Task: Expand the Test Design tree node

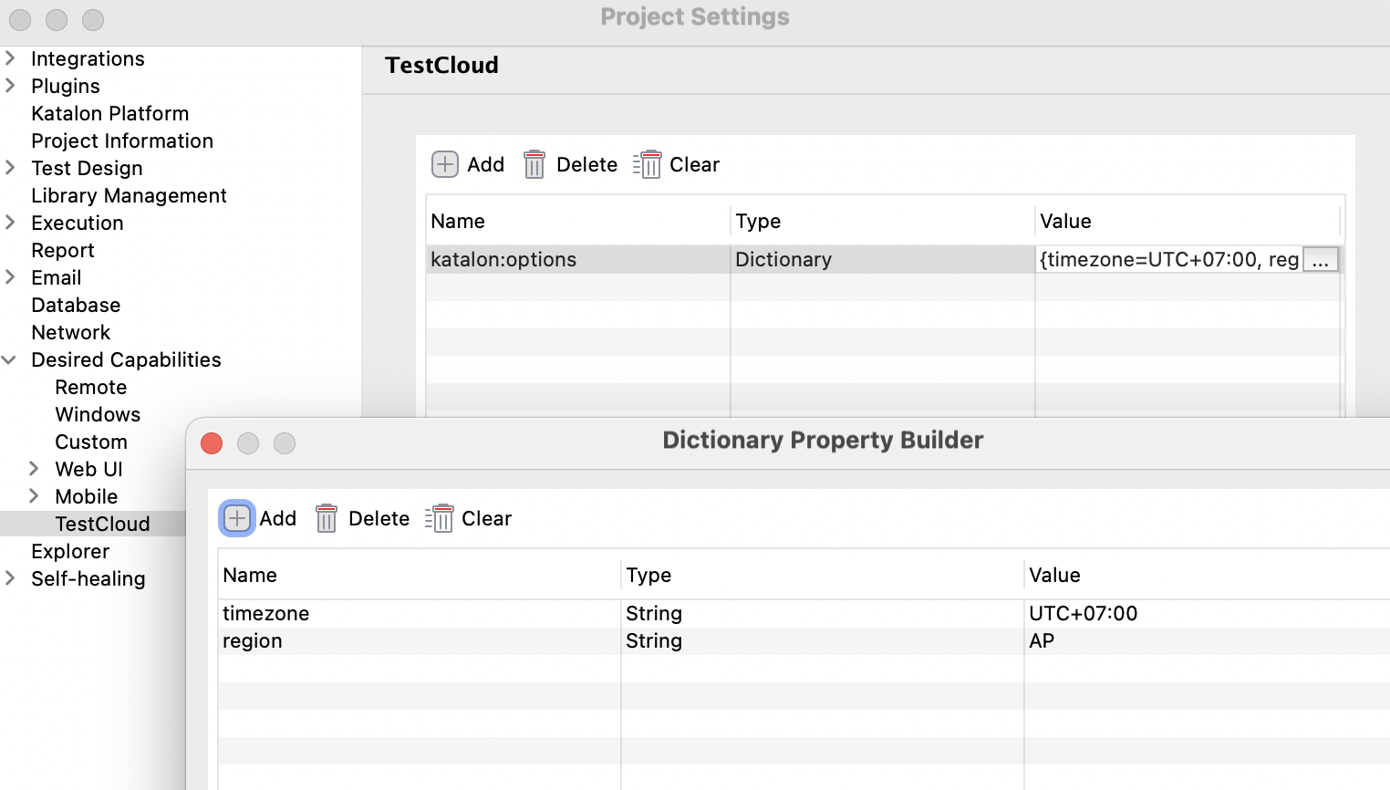Action: [10, 168]
